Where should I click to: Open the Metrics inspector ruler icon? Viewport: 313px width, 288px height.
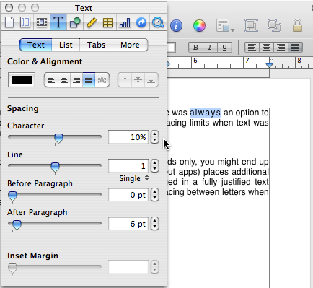point(92,22)
